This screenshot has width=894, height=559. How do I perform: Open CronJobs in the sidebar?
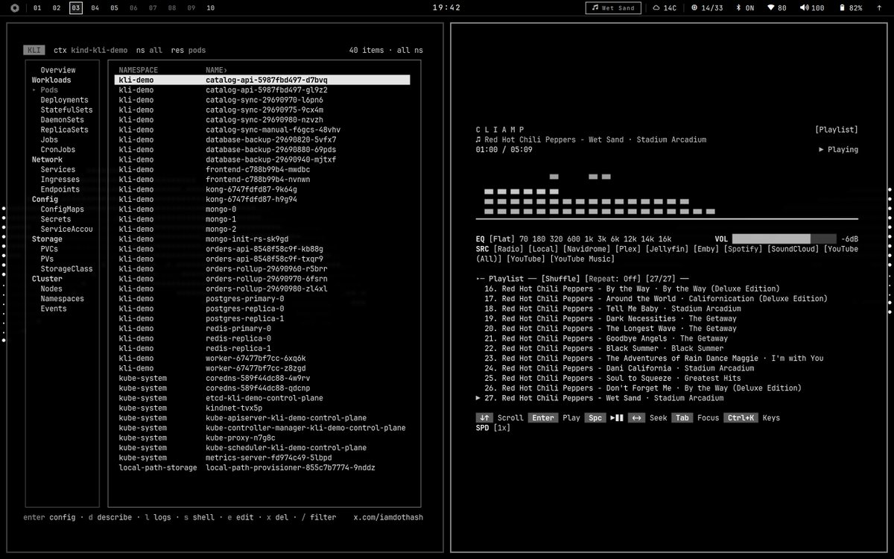coord(58,150)
